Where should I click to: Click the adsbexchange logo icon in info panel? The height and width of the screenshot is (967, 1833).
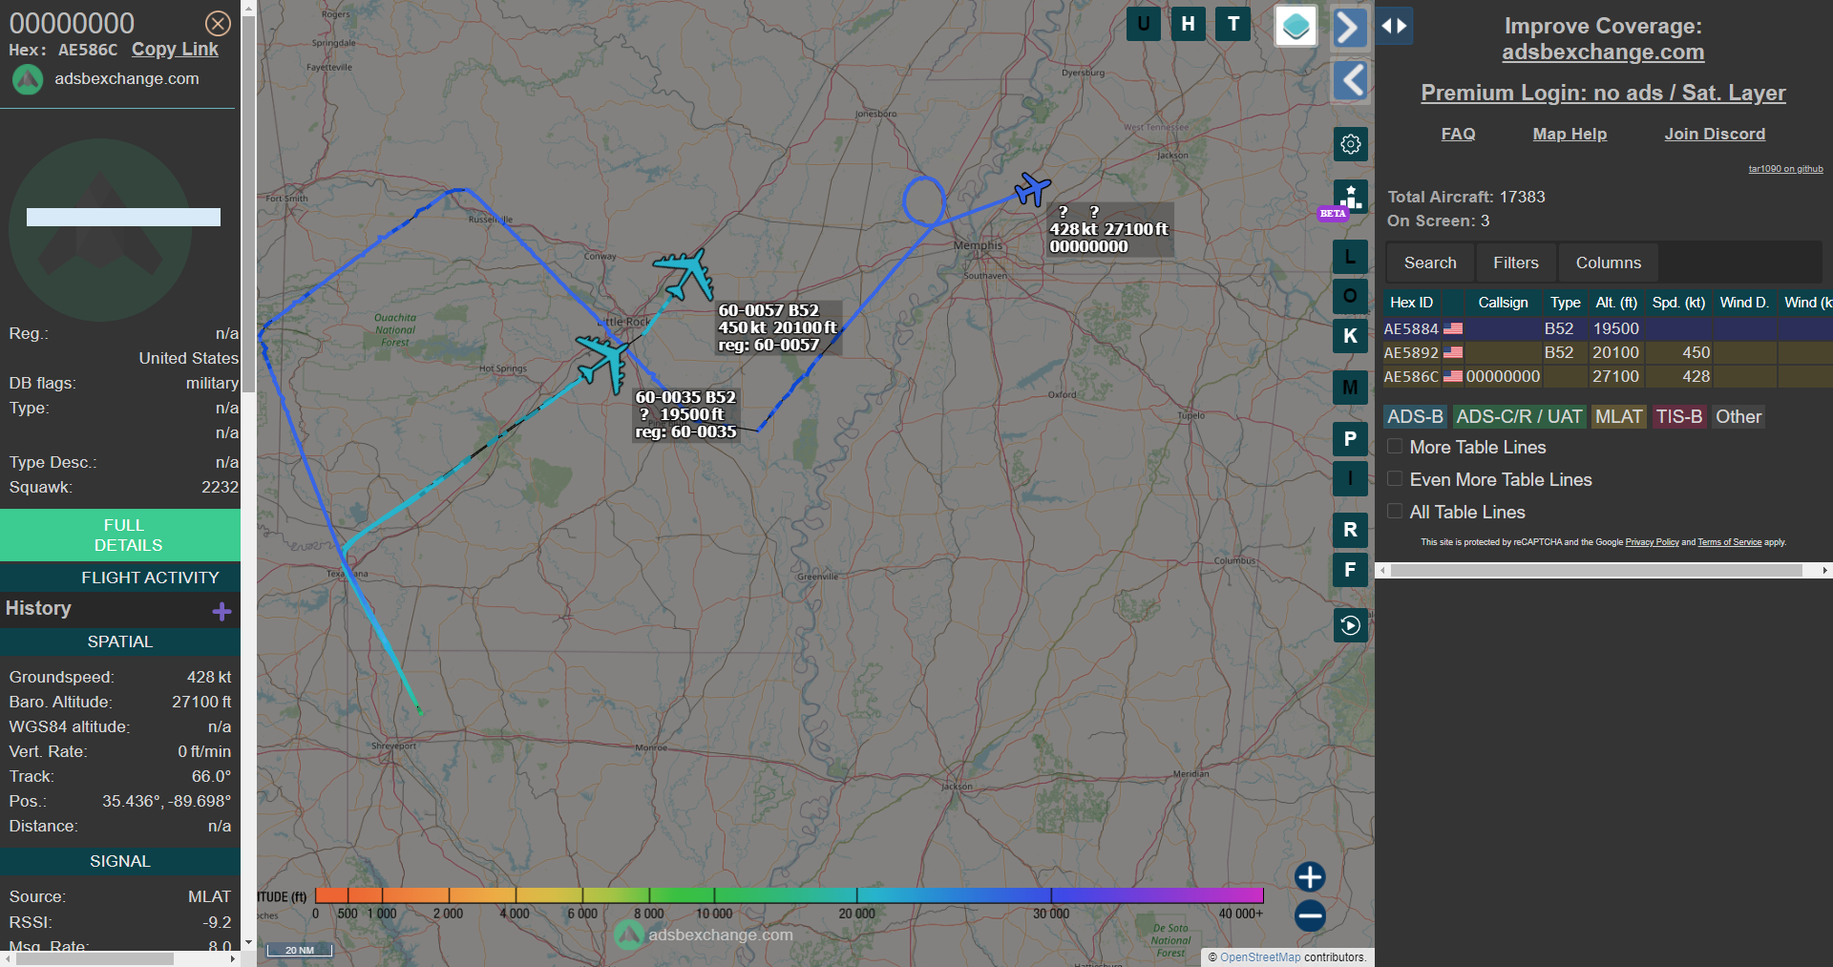click(28, 79)
